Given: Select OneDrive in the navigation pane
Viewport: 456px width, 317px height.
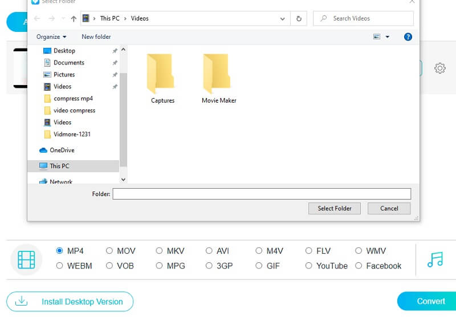Looking at the screenshot, I should (62, 150).
